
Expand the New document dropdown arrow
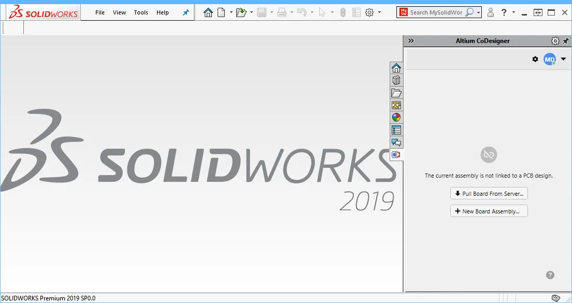[x=231, y=13]
